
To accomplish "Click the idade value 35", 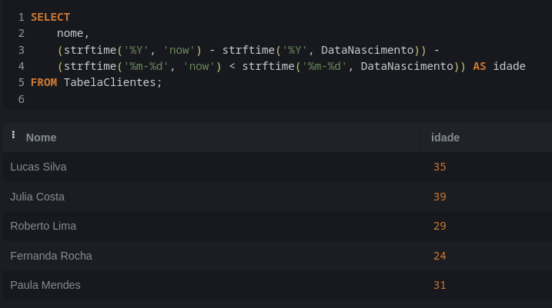I will pos(440,167).
